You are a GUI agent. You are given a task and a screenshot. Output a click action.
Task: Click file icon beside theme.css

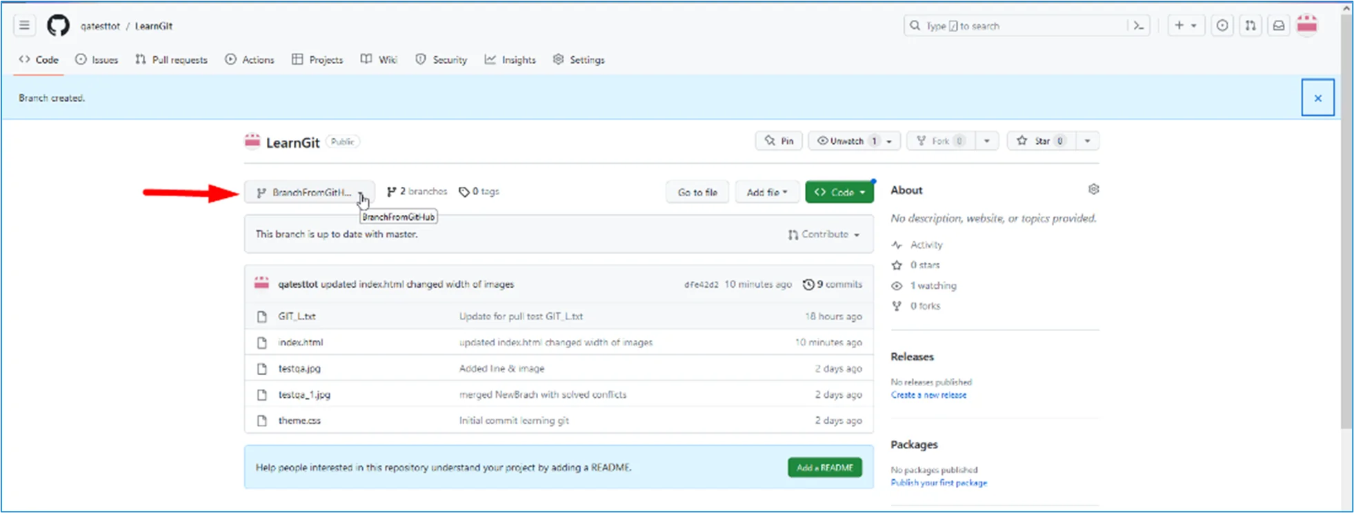[x=262, y=421]
